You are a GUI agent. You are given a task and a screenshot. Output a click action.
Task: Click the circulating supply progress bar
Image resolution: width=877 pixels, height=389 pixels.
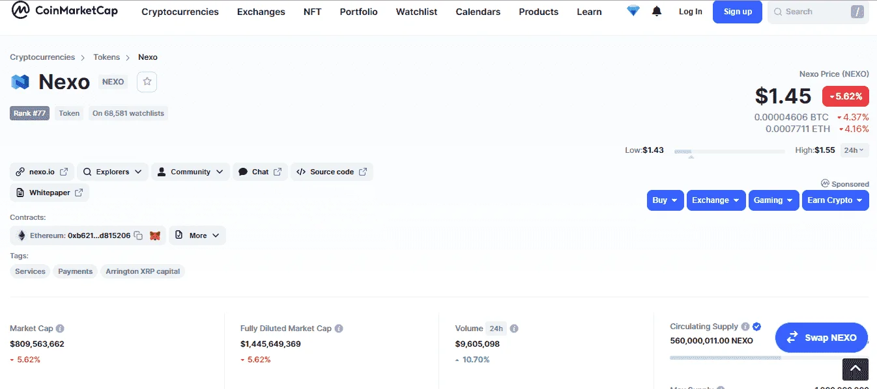click(769, 358)
